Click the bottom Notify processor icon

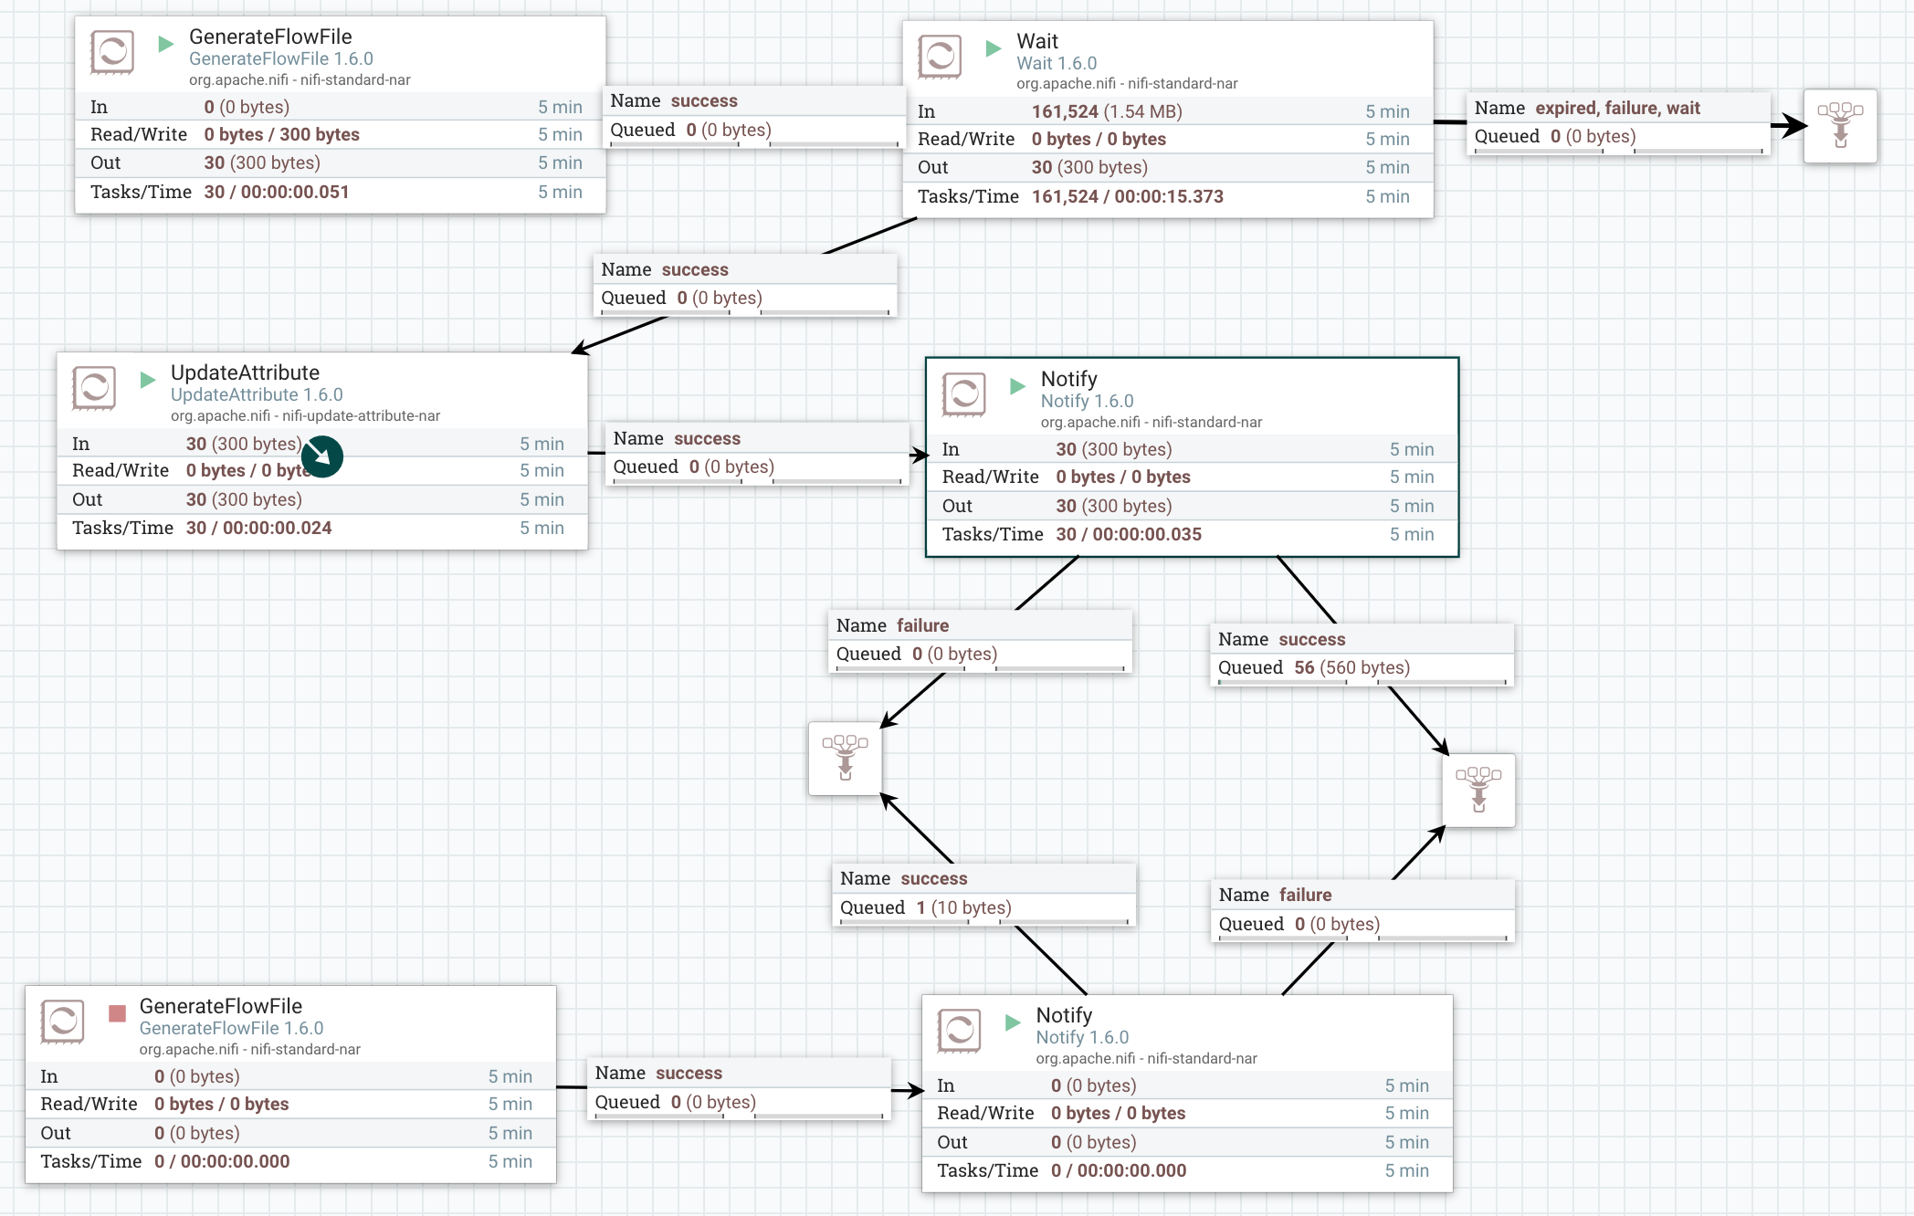(x=959, y=1031)
